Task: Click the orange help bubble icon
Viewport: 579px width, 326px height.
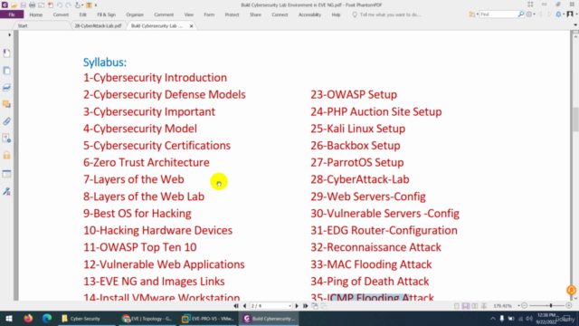Action: point(571,290)
